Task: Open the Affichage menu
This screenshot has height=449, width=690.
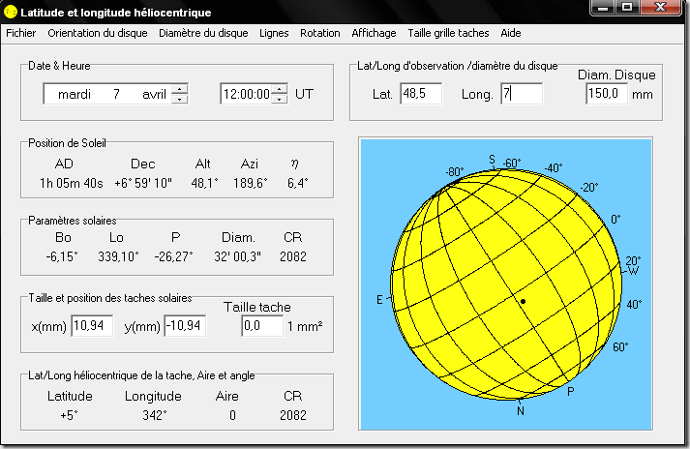Action: (374, 33)
